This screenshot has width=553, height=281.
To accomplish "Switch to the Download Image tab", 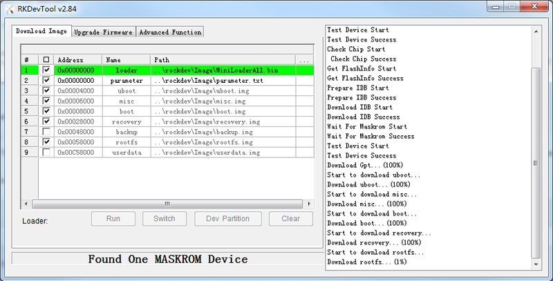I will [x=41, y=31].
